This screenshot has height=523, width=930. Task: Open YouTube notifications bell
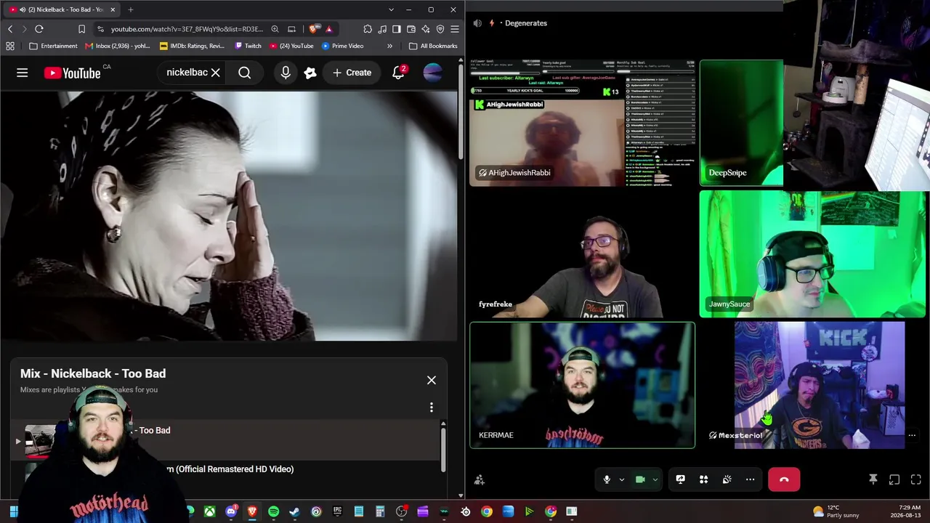click(398, 73)
